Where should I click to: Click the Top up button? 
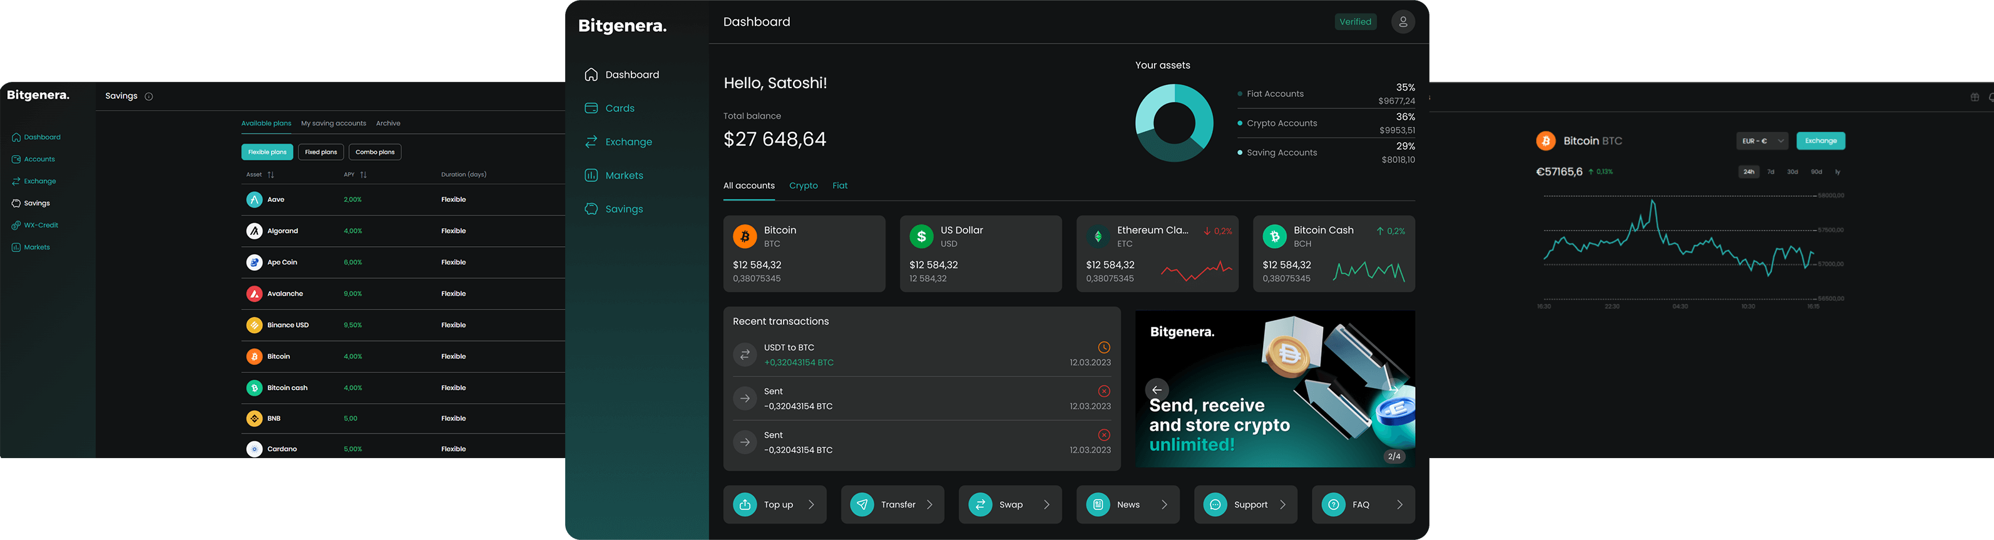click(775, 504)
